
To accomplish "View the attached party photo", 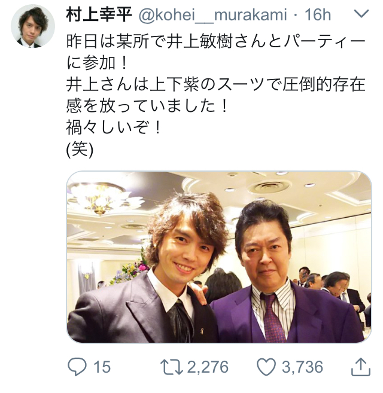I will tap(219, 257).
